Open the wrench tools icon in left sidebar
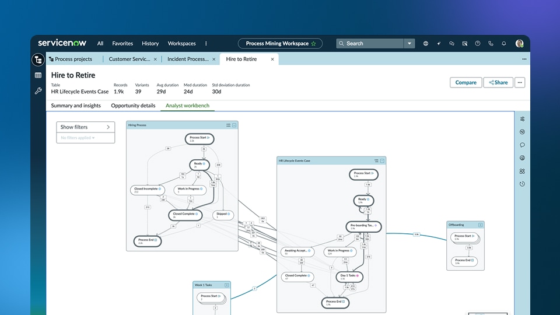 click(x=38, y=91)
